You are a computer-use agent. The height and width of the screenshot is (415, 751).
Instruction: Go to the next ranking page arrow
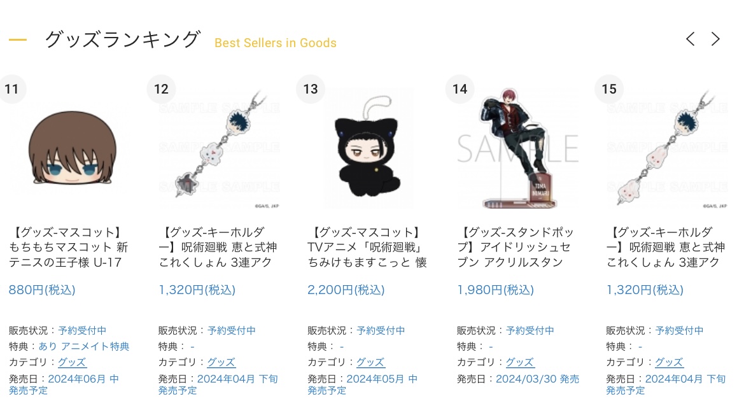pos(715,39)
